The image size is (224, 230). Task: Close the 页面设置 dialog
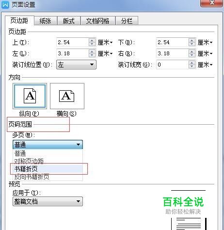[211, 3]
